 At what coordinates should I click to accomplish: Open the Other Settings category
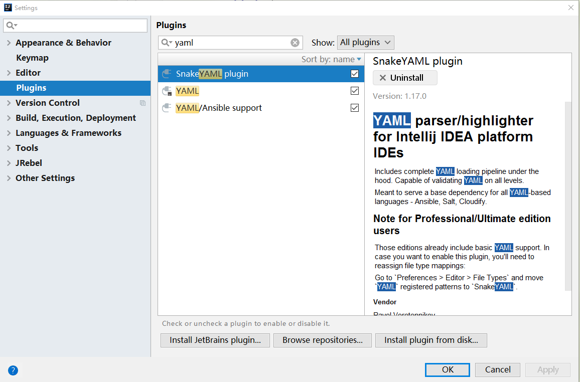coord(45,178)
